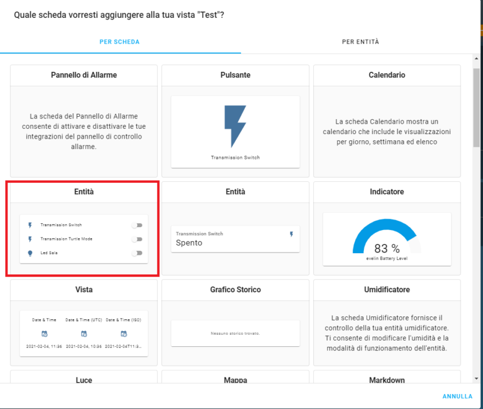483x409 pixels.
Task: Select the PER SCHEDA tab
Action: [x=120, y=42]
